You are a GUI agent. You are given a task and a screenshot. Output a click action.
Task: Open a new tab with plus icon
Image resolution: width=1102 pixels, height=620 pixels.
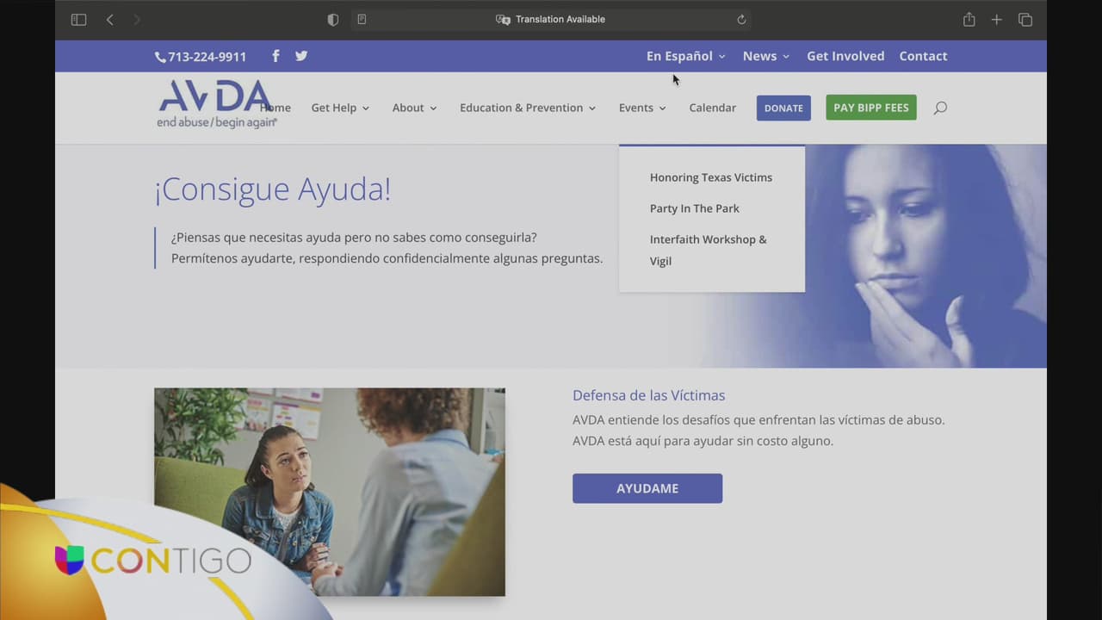click(x=996, y=20)
